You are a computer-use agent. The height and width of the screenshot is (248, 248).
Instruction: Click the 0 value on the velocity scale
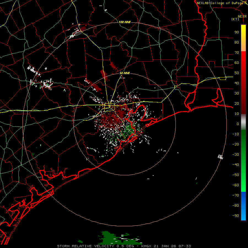click(x=238, y=124)
